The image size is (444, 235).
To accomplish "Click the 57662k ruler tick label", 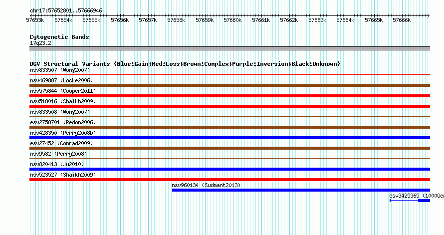I will (x=289, y=20).
